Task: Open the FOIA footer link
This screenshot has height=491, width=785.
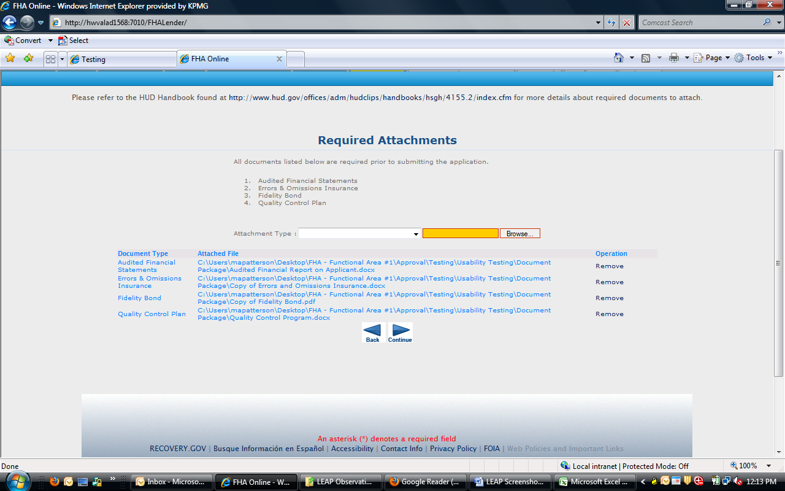Action: point(492,449)
